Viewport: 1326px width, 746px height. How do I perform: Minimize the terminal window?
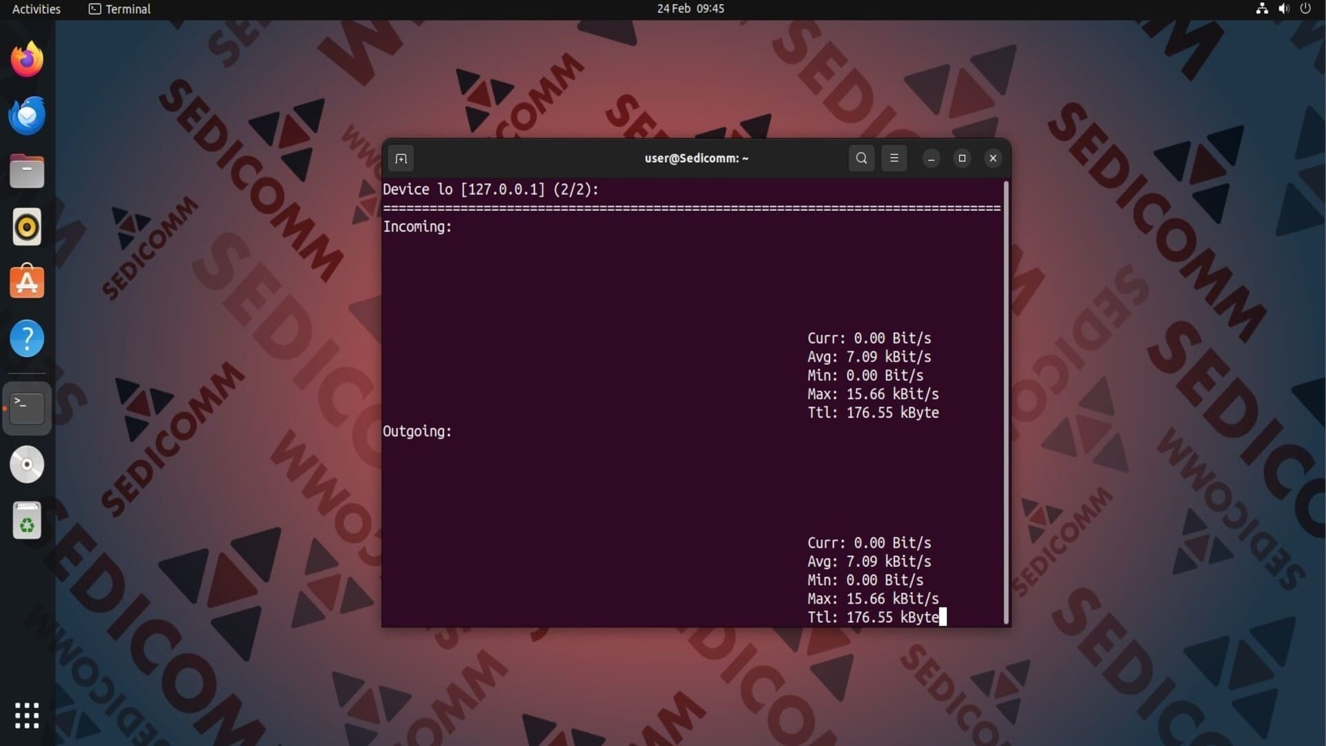[931, 158]
